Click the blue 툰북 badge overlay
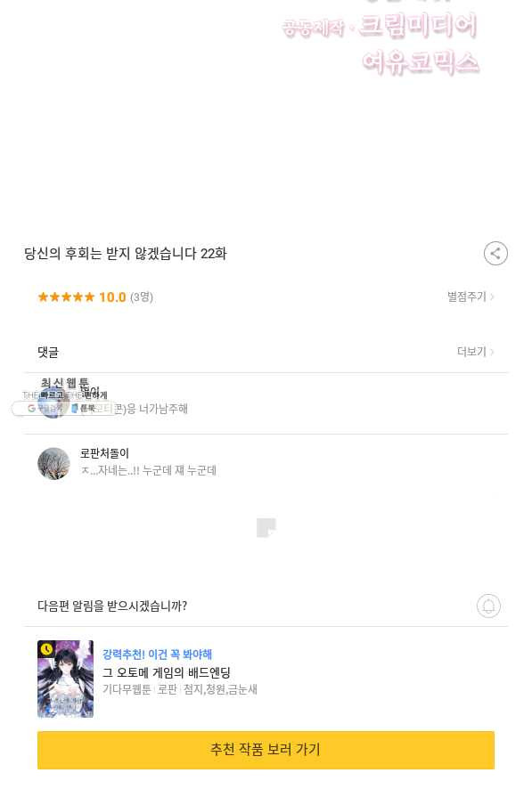This screenshot has width=532, height=797. 84,408
